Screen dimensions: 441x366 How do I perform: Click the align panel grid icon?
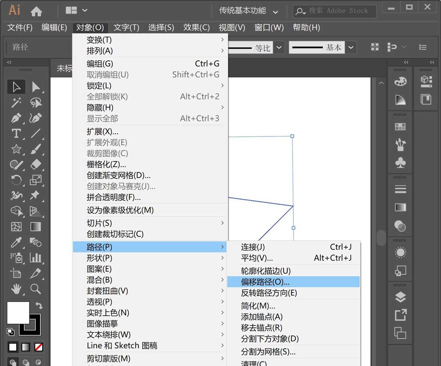375,47
